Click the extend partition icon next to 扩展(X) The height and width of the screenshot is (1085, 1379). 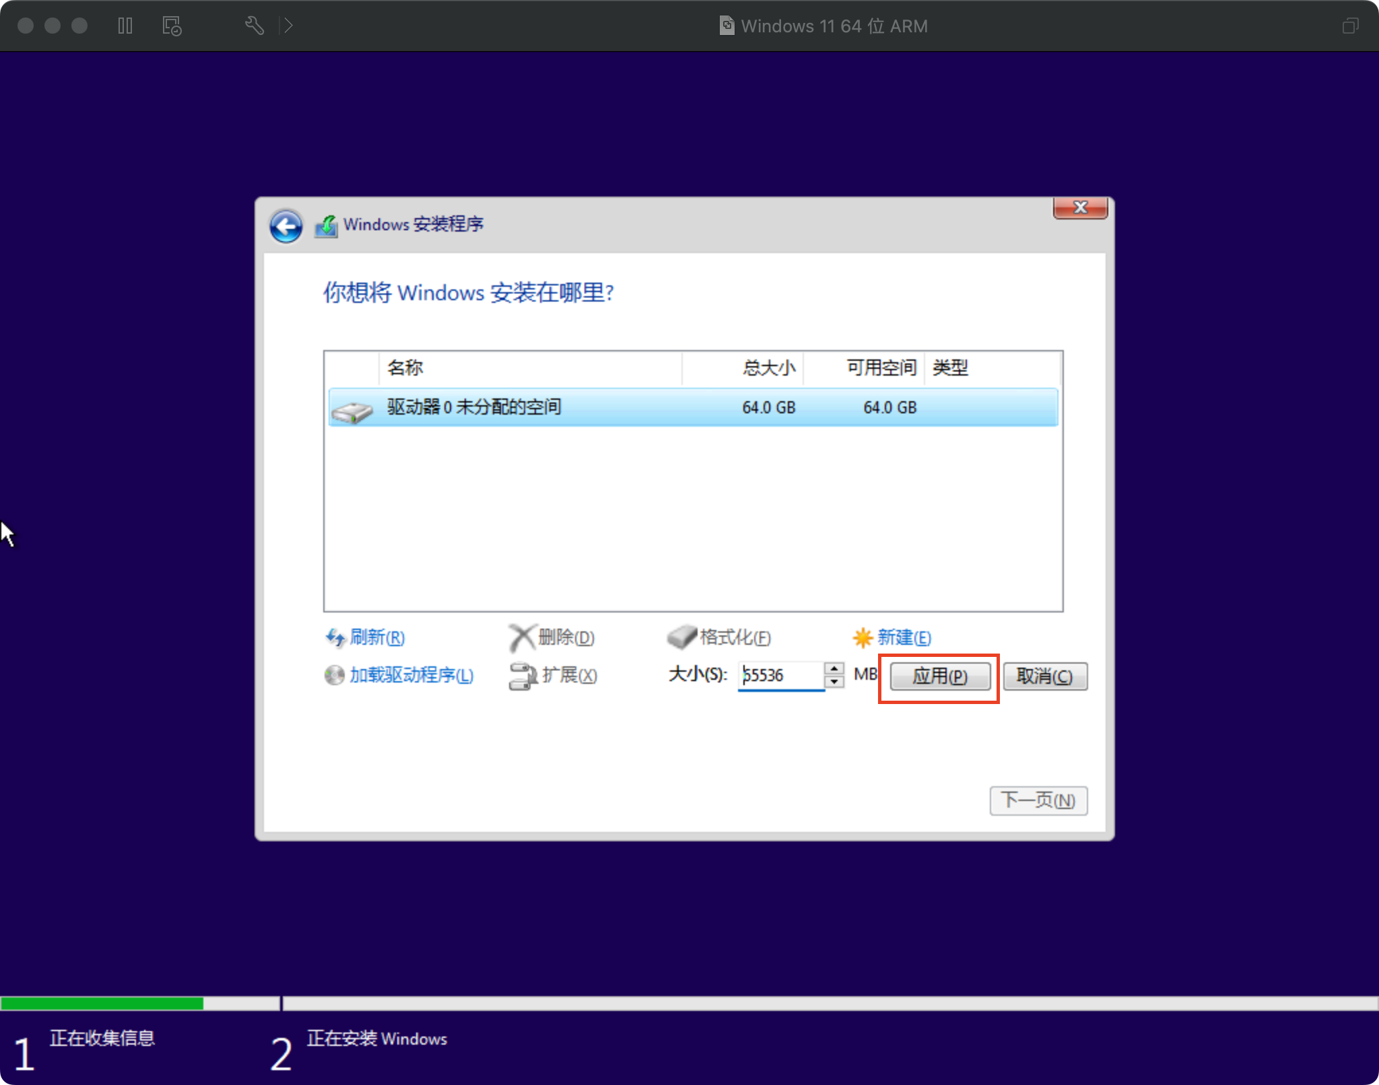(523, 676)
